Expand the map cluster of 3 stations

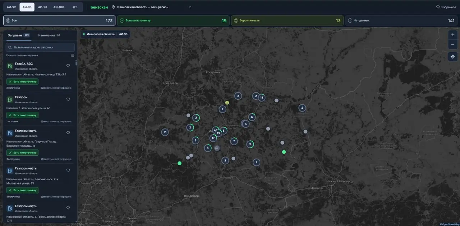coord(208,148)
